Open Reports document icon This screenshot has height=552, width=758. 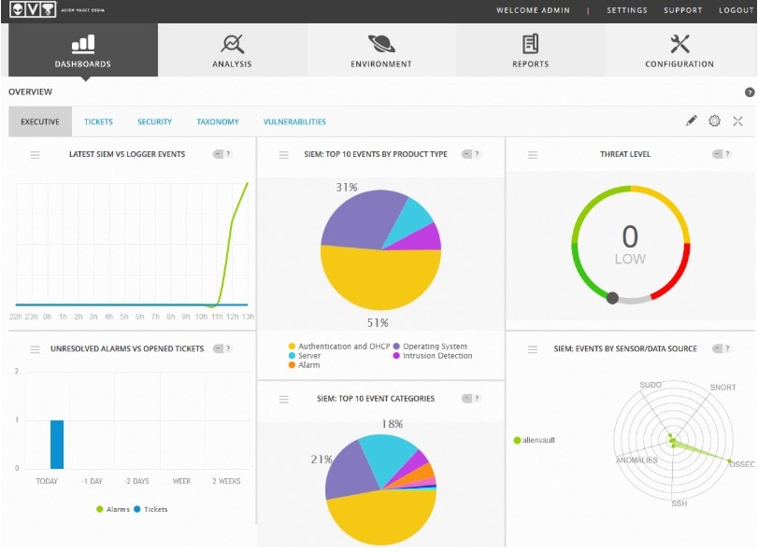[530, 43]
